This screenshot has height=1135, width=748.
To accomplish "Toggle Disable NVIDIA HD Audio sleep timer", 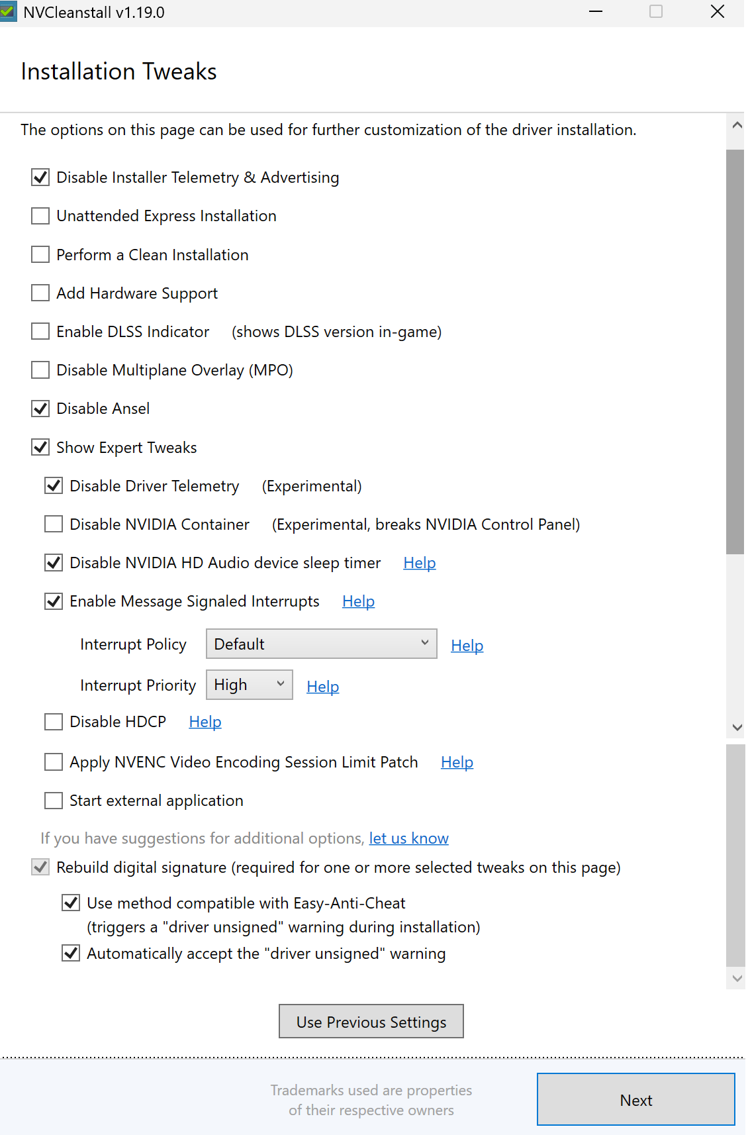I will 54,562.
